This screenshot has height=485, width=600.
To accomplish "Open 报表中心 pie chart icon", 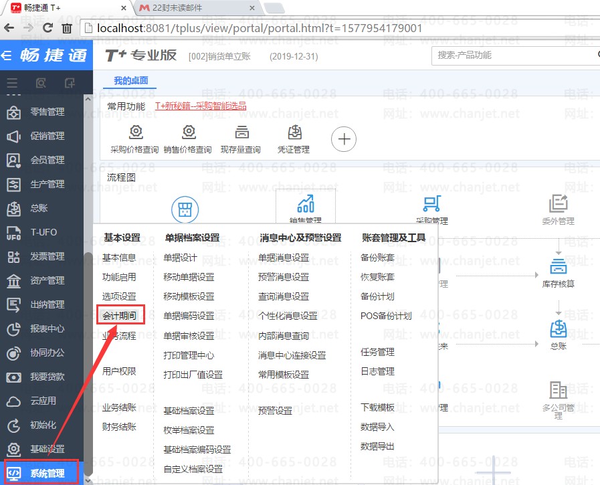I will click(x=13, y=329).
